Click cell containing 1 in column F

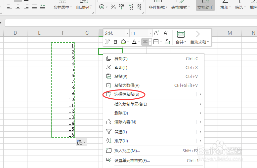tap(63, 46)
